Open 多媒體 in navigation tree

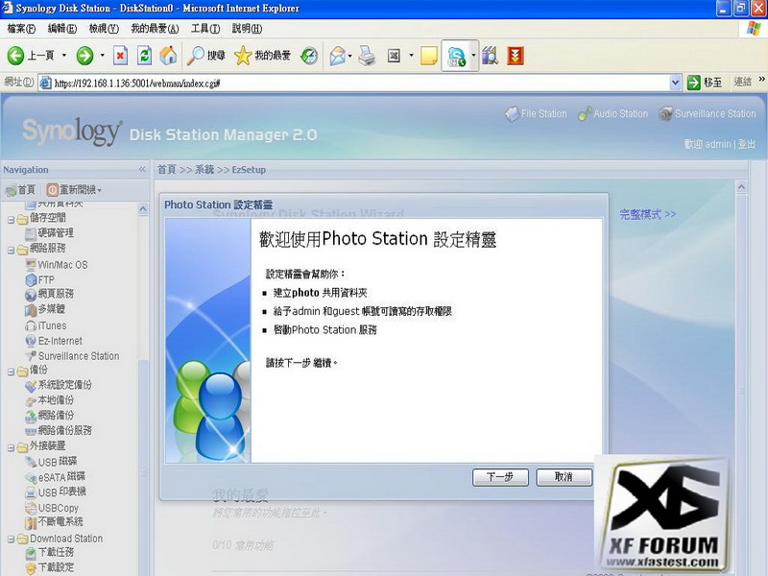44,309
